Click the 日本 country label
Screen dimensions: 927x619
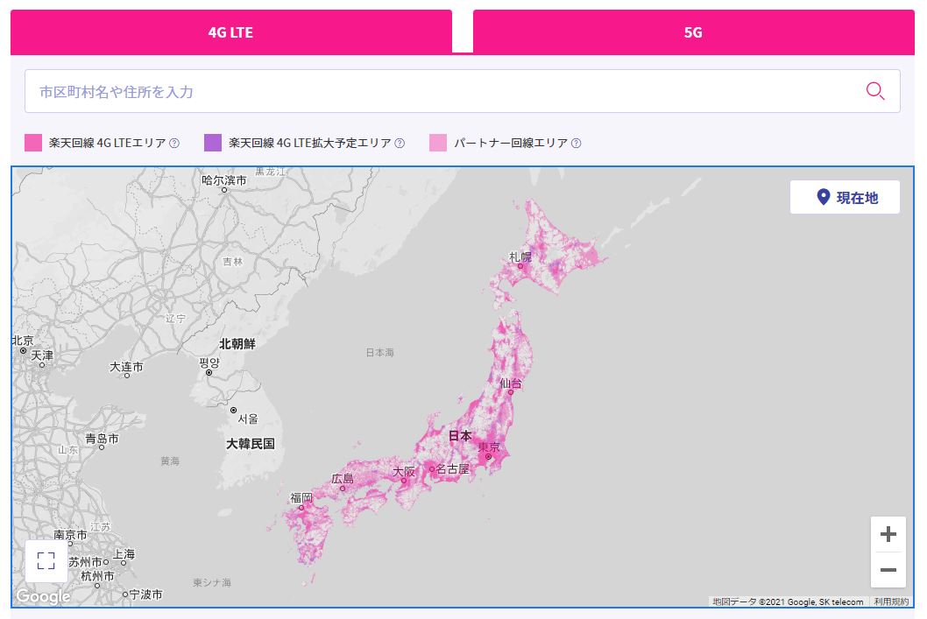point(460,436)
